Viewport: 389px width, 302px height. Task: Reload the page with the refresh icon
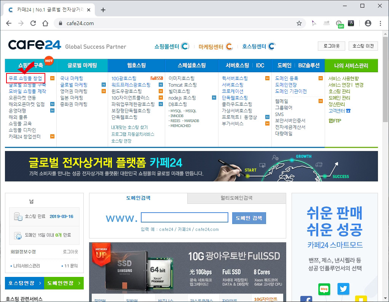[33, 23]
